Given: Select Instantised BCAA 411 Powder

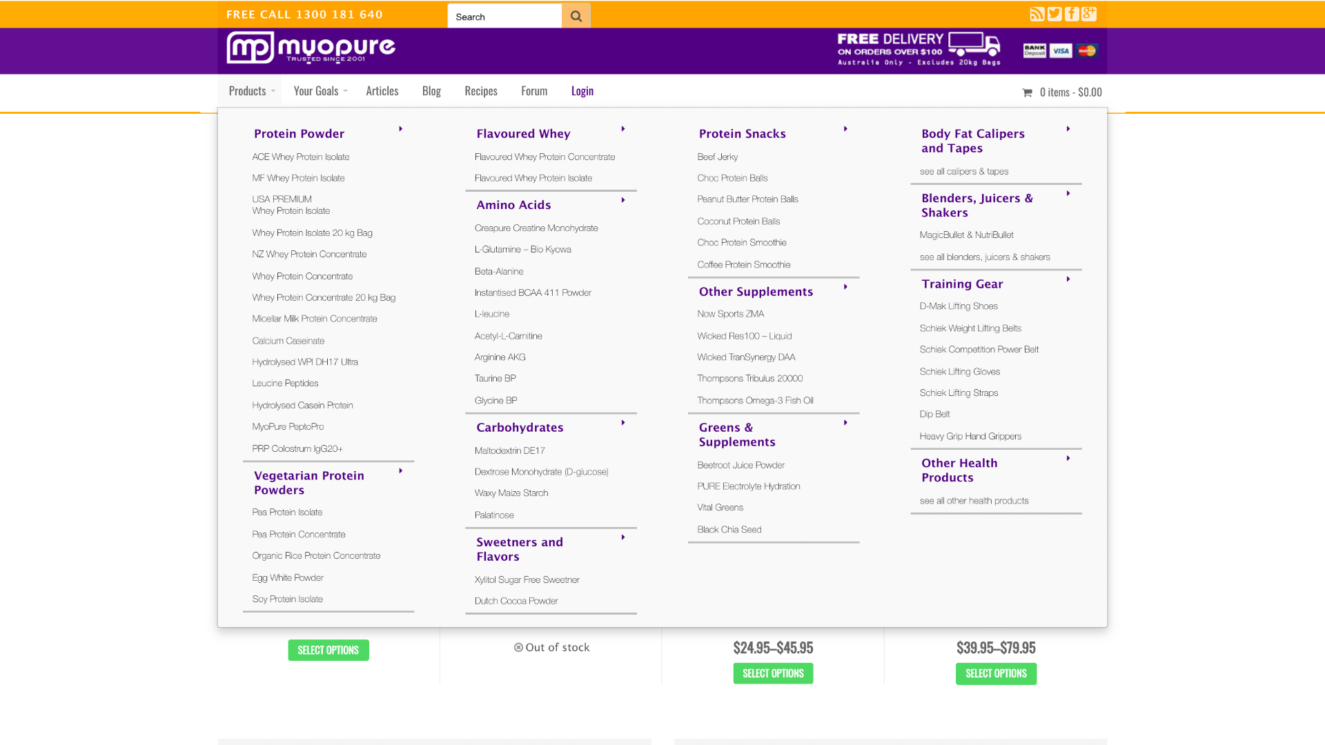Looking at the screenshot, I should coord(533,293).
